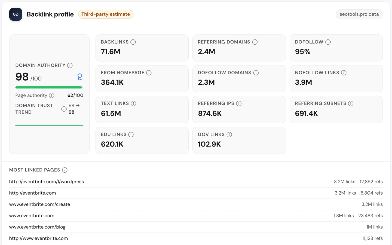Select the Text Links 61.5M value
This screenshot has height=245, width=392.
point(111,114)
